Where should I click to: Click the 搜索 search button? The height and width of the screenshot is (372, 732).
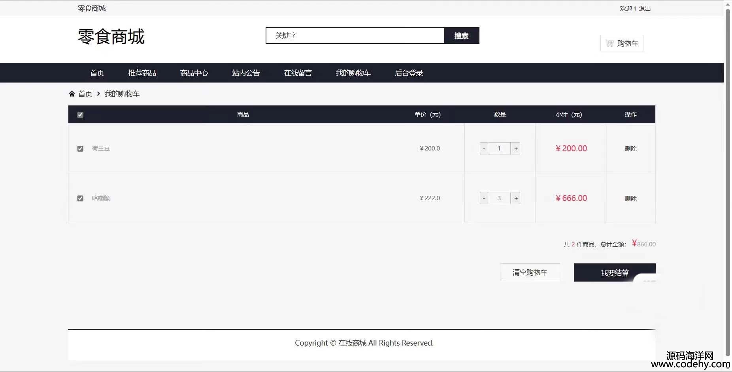point(461,36)
